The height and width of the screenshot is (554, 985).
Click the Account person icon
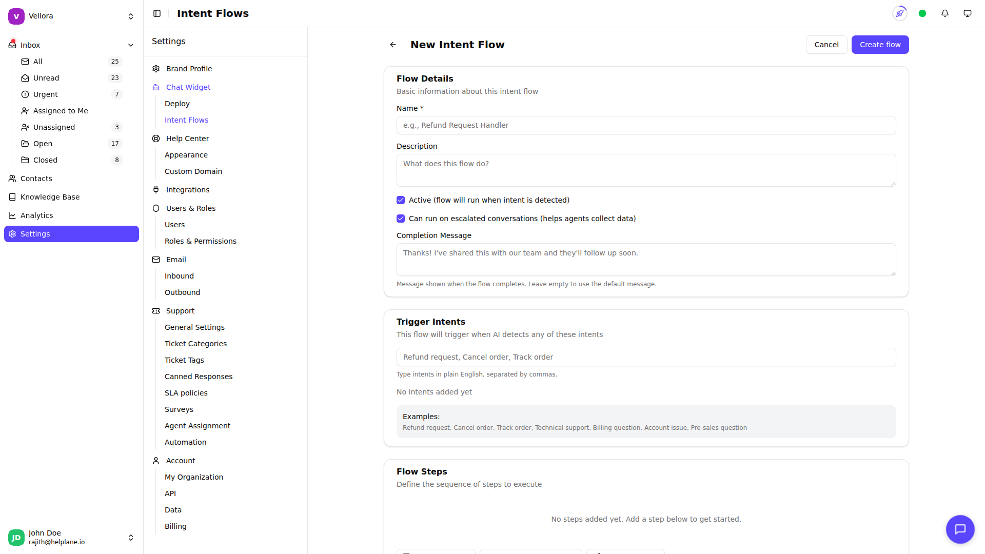point(156,461)
